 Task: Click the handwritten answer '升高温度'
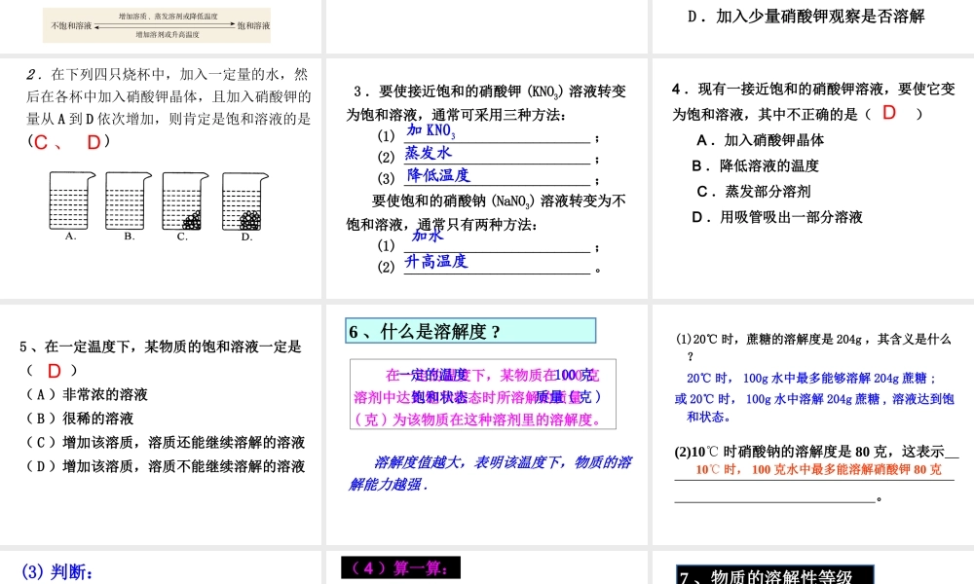click(436, 261)
